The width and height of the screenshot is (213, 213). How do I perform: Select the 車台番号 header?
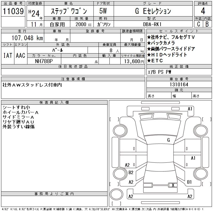tap(179, 79)
